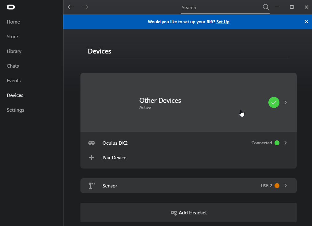The height and width of the screenshot is (226, 312).
Task: Expand Sensor details chevron
Action: point(286,186)
